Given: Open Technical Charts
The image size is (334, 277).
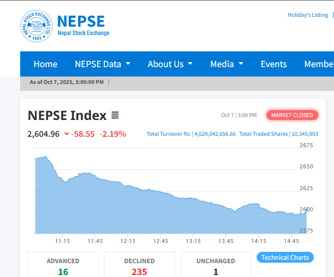Looking at the screenshot, I should (x=285, y=257).
